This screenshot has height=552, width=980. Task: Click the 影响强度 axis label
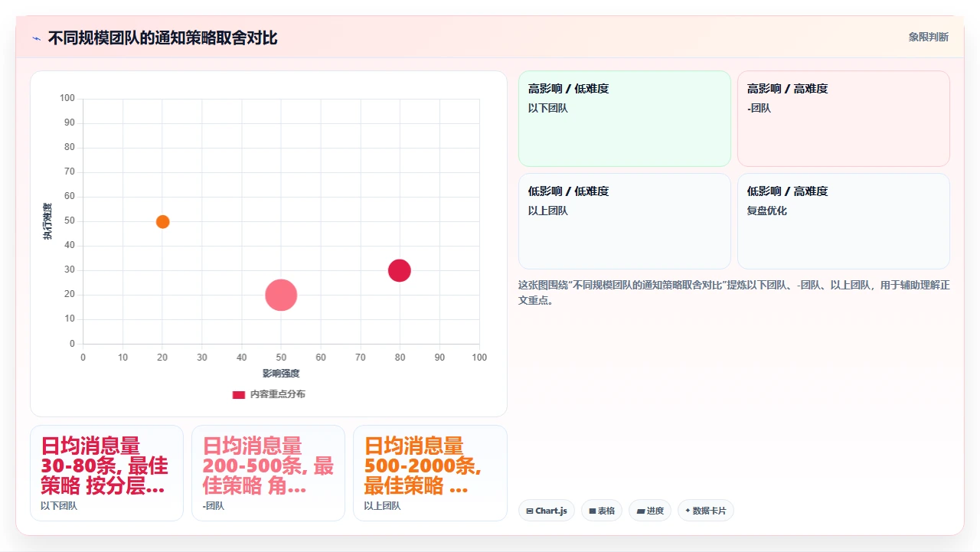pyautogui.click(x=281, y=374)
